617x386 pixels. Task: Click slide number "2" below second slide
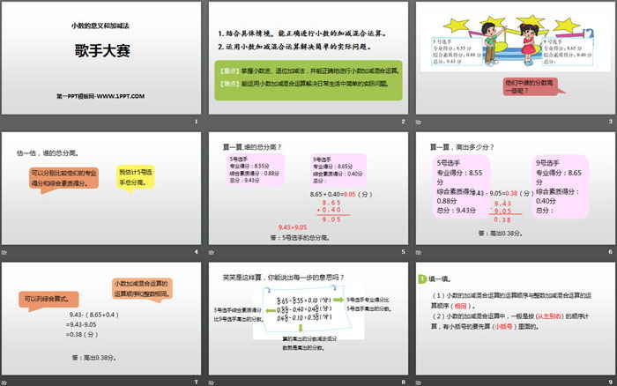(x=404, y=122)
